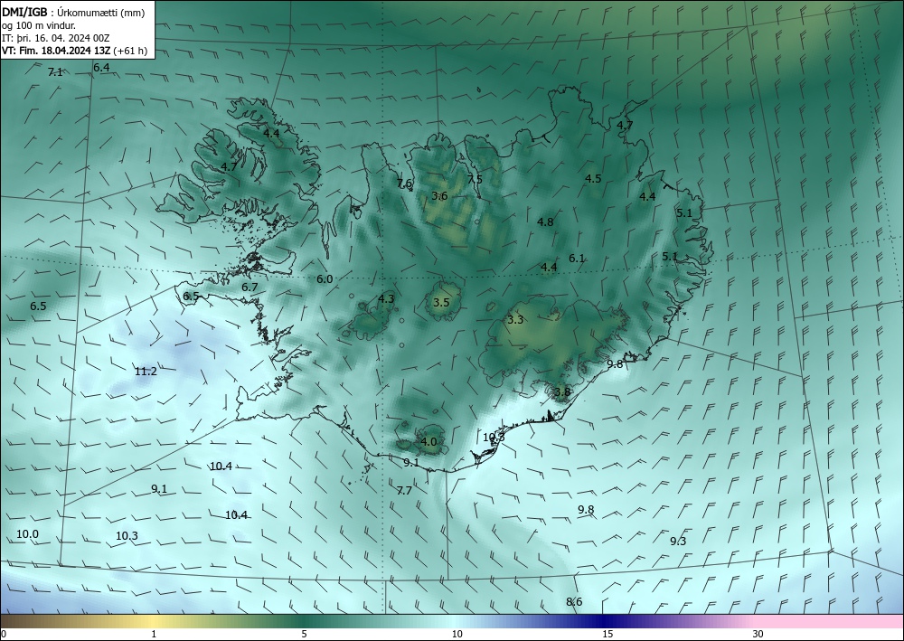Click the 4.8 value on the map
The height and width of the screenshot is (641, 904).
(x=545, y=222)
